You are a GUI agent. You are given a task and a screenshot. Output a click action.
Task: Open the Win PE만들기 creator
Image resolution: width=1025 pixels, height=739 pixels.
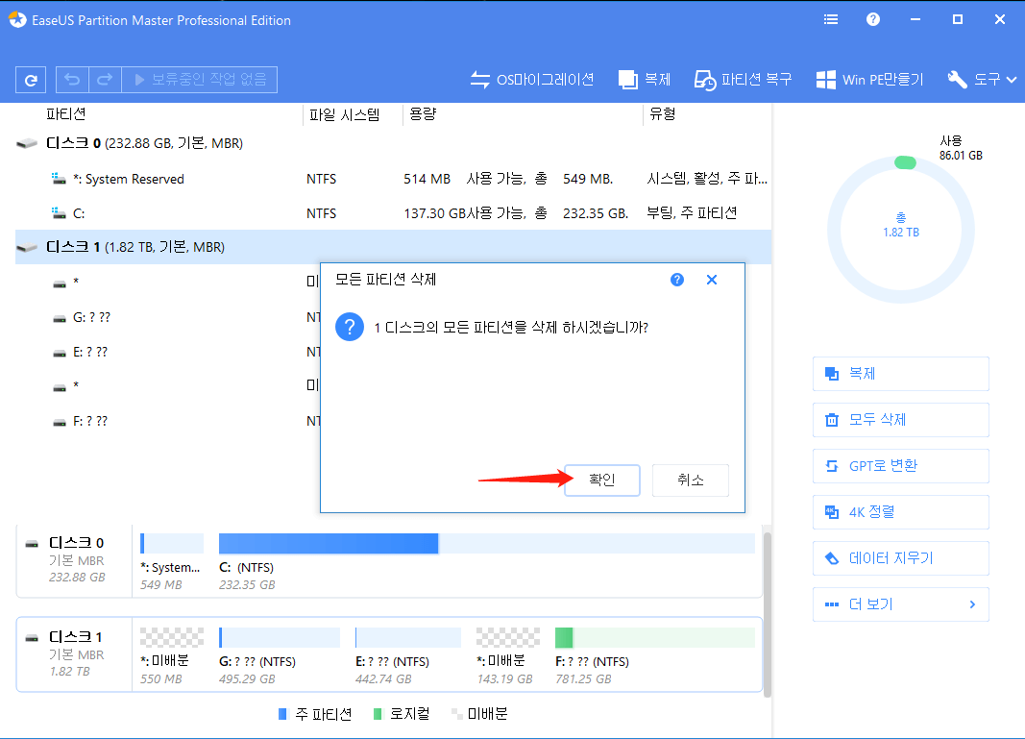869,80
